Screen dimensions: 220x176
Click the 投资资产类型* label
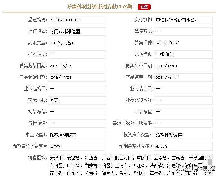(x=139, y=135)
